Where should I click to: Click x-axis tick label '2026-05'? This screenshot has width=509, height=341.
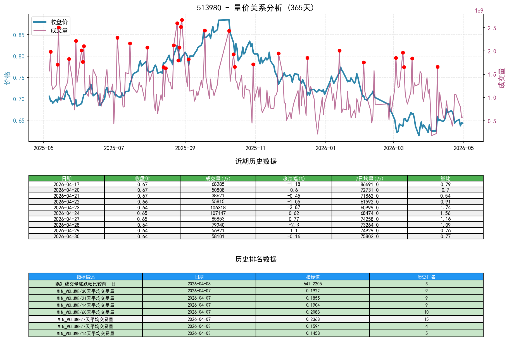[x=464, y=148]
